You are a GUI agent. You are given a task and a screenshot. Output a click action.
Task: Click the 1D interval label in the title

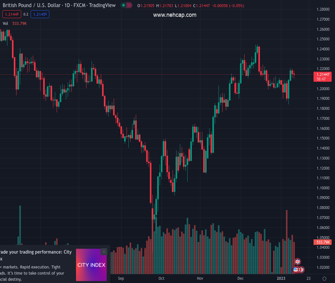[x=67, y=6]
